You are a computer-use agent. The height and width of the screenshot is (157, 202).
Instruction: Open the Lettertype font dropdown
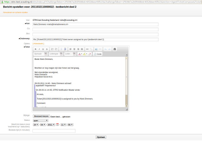(x=56, y=54)
